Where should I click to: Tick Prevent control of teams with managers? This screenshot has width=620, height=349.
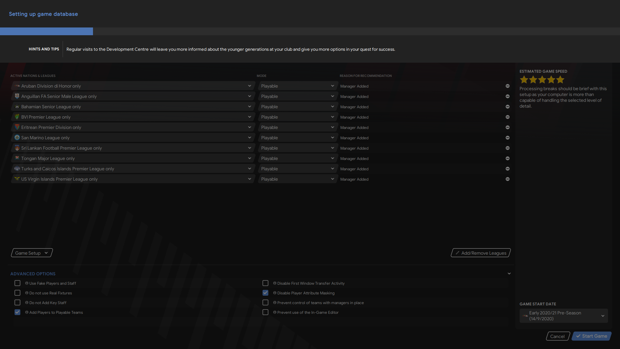point(265,302)
